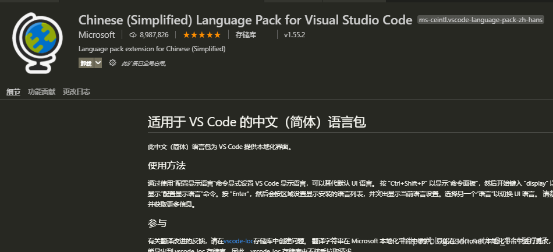This screenshot has height=252, width=553.
Task: Click the install count 8,987,826
Action: tap(154, 35)
